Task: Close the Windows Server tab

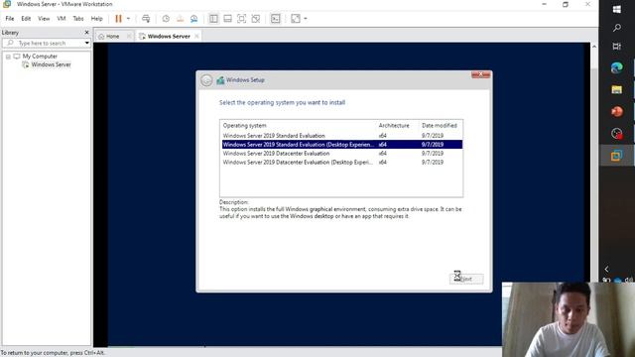Action: point(196,37)
